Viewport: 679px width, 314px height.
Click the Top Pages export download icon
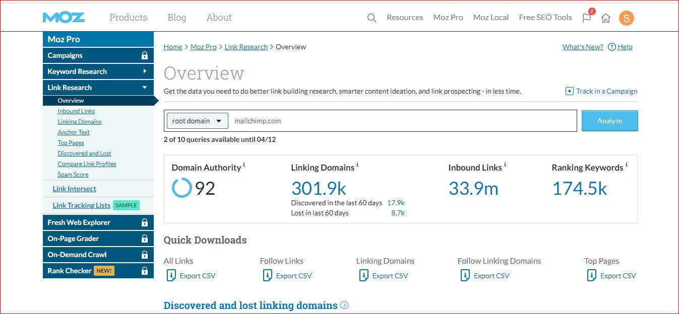pyautogui.click(x=592, y=276)
